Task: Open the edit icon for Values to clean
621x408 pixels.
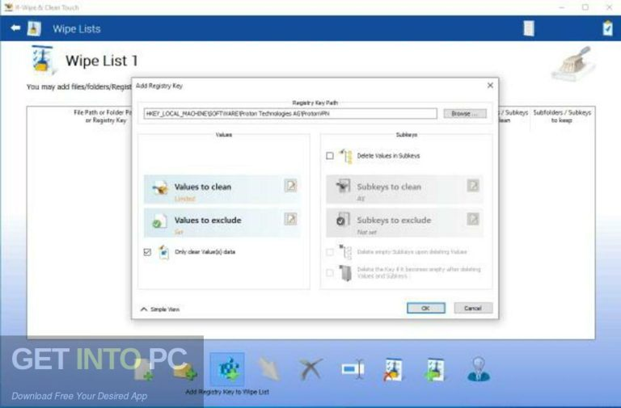Action: click(x=290, y=186)
